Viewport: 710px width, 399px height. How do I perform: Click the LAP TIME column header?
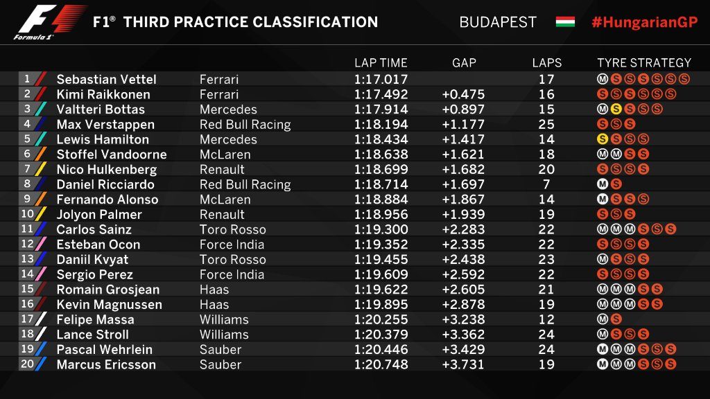point(381,63)
